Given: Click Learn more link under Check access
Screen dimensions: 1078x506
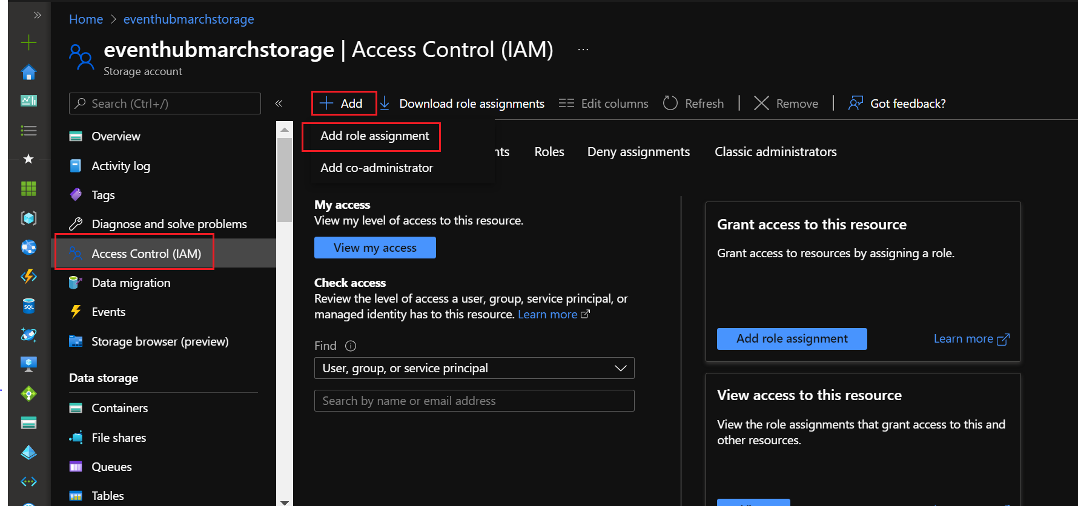Looking at the screenshot, I should click(x=547, y=315).
